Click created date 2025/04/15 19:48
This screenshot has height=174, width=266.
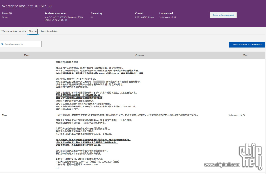(x=144, y=17)
